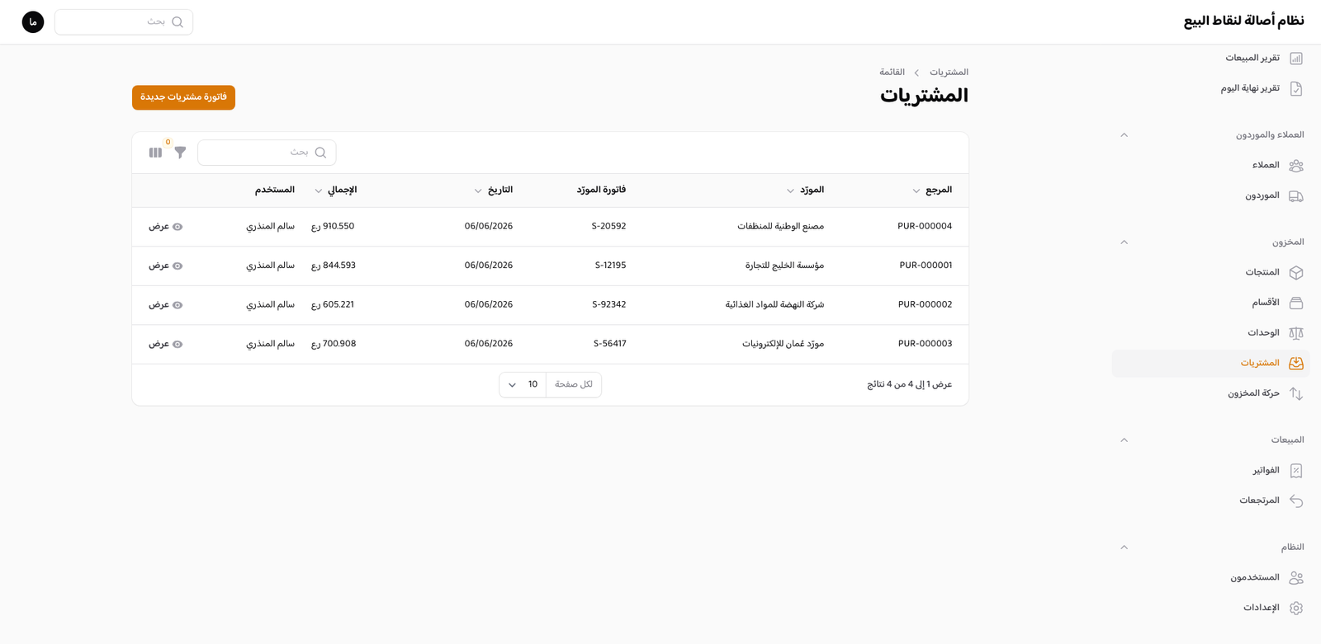The width and height of the screenshot is (1321, 644).
Task: Click the users (المستخدمون) icon
Action: click(1296, 578)
